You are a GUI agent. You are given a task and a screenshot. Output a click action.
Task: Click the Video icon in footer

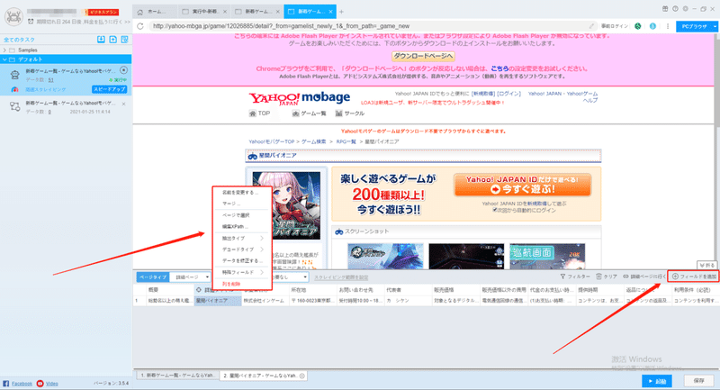(x=40, y=383)
